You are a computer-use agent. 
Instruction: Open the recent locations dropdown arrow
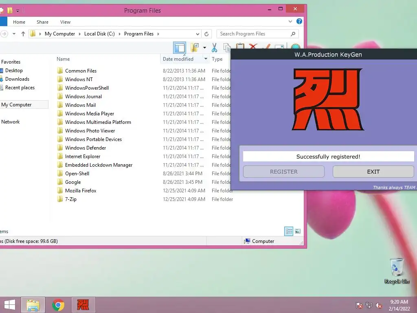tap(14, 34)
